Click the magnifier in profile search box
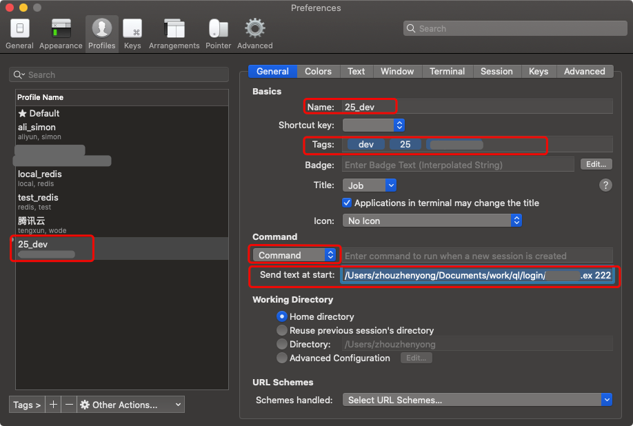Image resolution: width=633 pixels, height=426 pixels. pos(19,74)
